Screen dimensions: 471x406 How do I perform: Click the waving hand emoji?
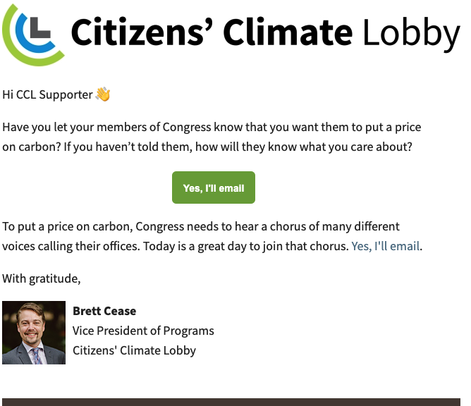coord(103,94)
